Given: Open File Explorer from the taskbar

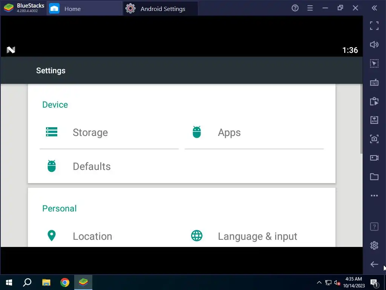Looking at the screenshot, I should 46,282.
